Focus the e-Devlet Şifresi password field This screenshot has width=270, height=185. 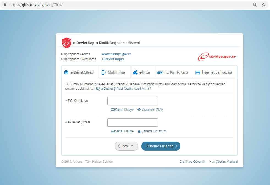(133, 123)
